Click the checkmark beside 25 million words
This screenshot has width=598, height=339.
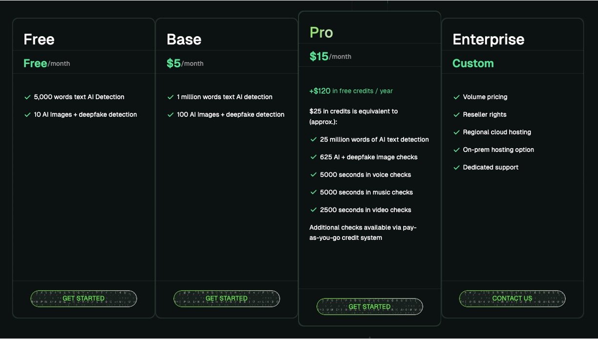pyautogui.click(x=314, y=140)
